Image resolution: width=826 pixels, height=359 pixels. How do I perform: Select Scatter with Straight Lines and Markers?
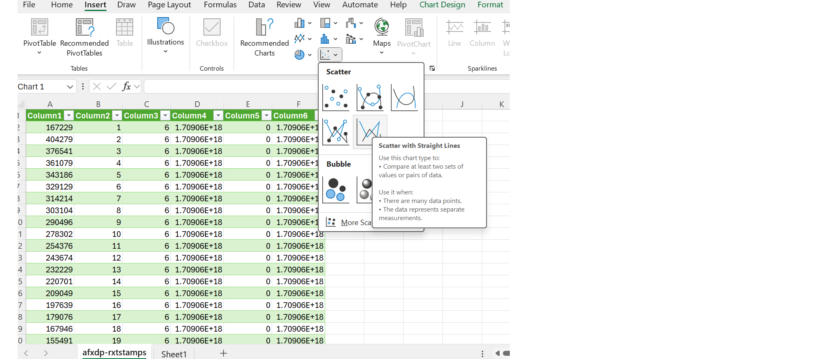tap(336, 132)
